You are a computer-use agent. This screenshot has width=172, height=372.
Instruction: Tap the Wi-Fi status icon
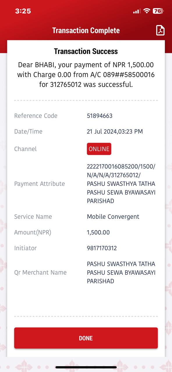(147, 11)
